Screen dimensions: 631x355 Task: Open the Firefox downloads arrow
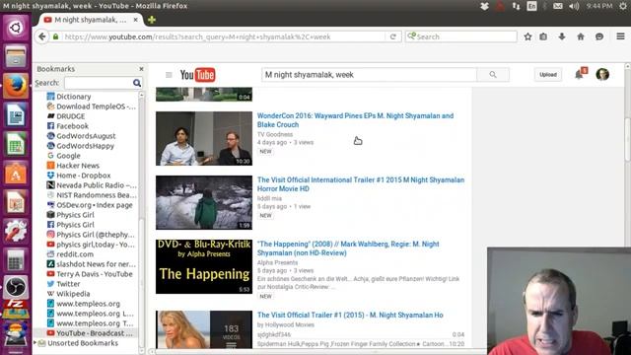tap(562, 36)
